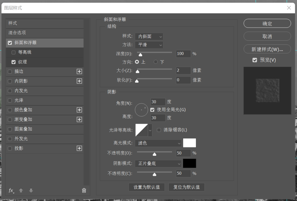Click the plus icon beside 颜色叠加
This screenshot has height=201, width=297.
click(79, 110)
